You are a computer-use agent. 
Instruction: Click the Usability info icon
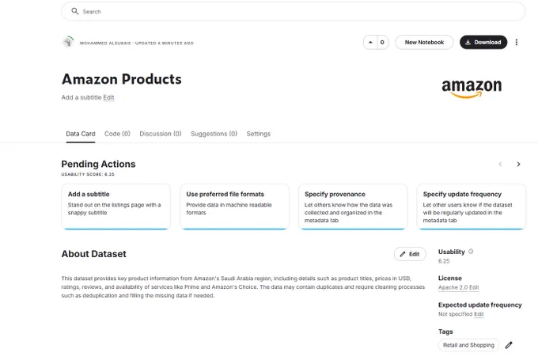click(x=471, y=252)
